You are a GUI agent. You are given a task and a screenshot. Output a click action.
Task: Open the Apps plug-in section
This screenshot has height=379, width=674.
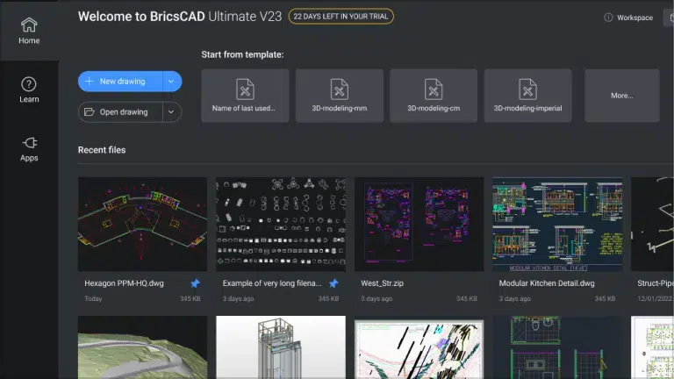pos(29,148)
